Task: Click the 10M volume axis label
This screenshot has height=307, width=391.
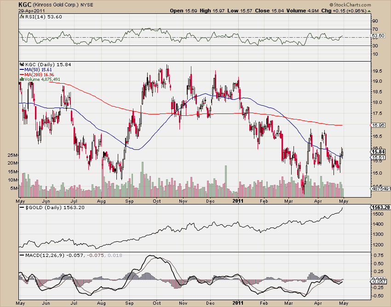Action: pos(13,180)
